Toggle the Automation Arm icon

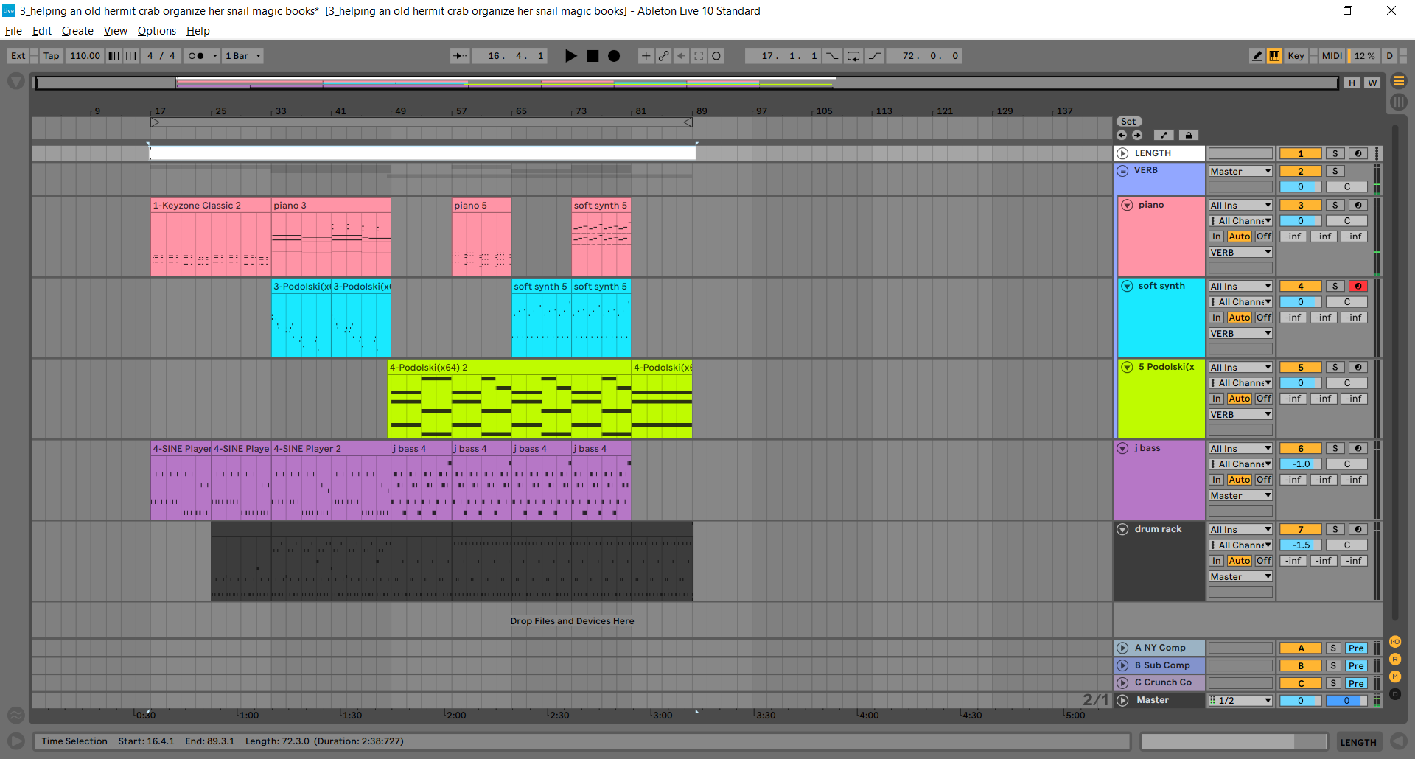pos(664,56)
